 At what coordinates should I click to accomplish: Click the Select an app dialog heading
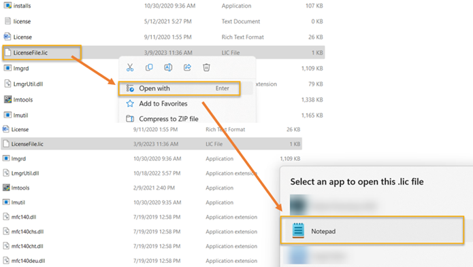coord(357,182)
